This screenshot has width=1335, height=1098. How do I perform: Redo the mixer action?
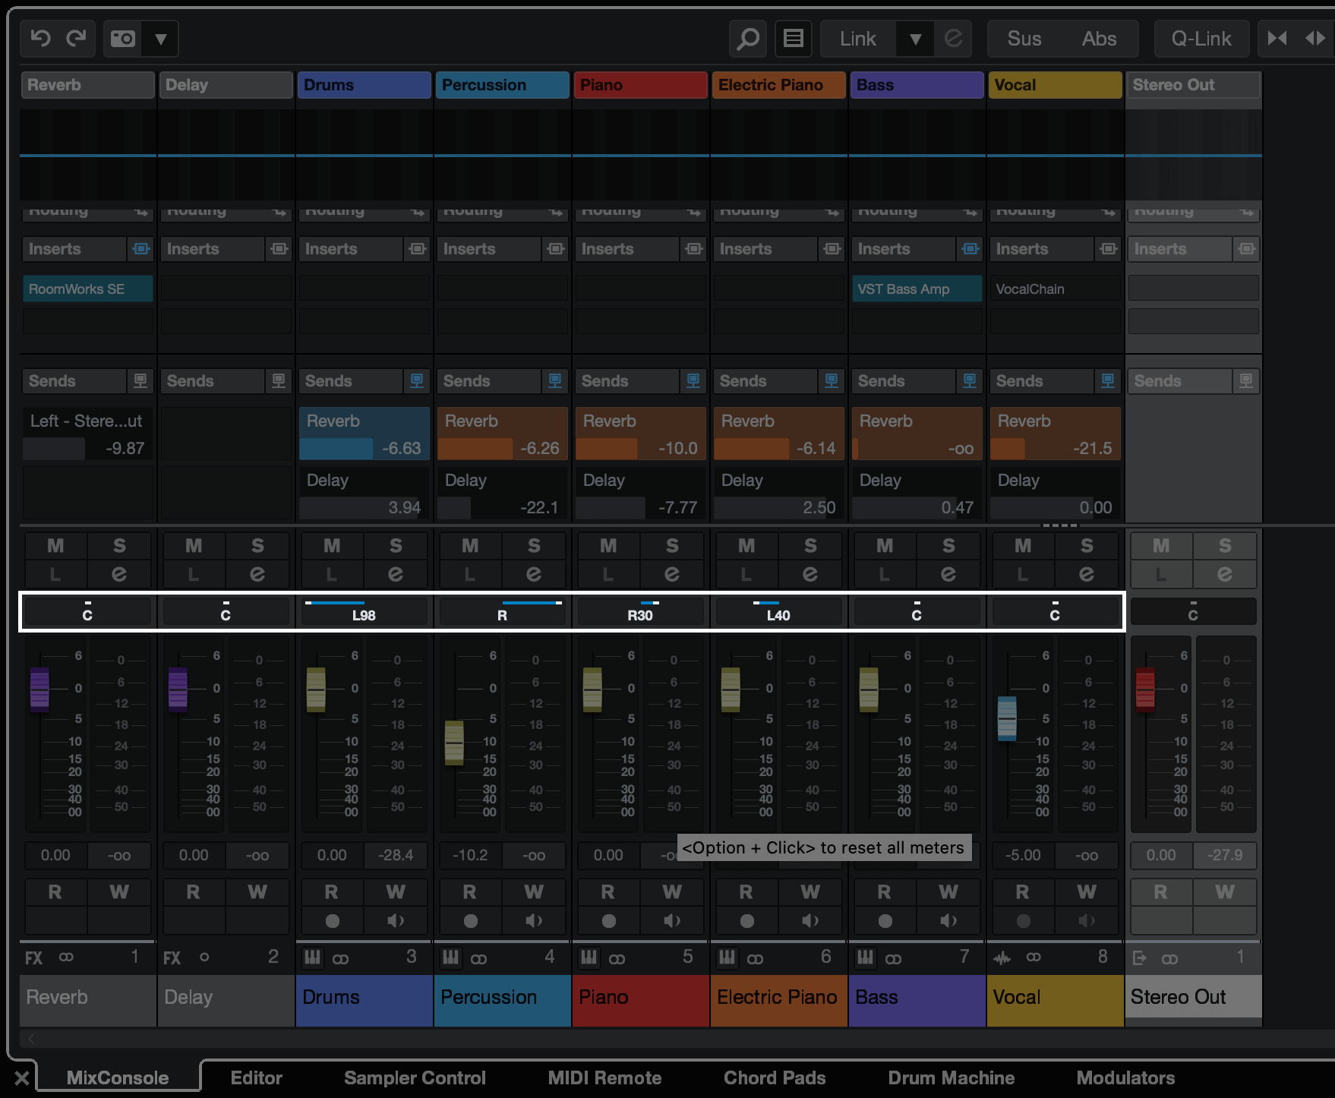click(x=76, y=38)
